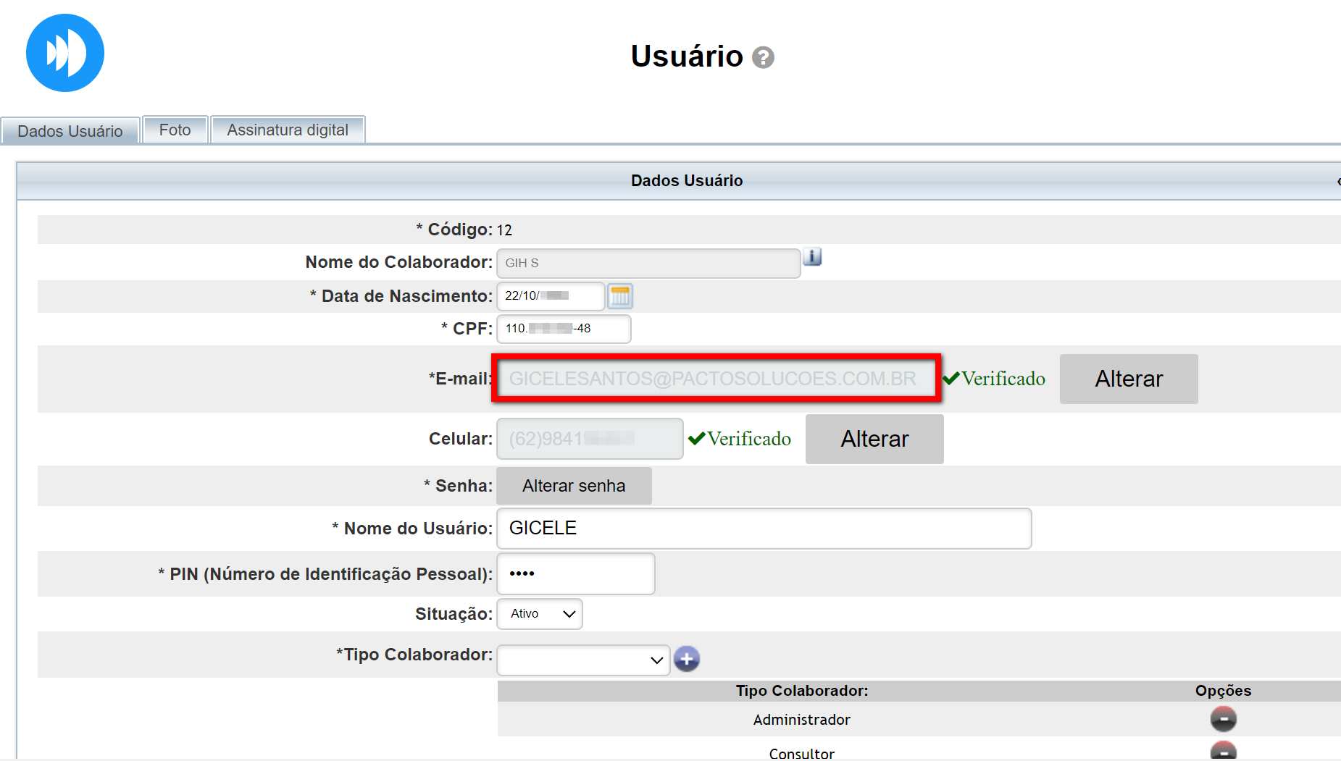Screen dimensions: 1341x761
Task: Click the blue Pacto logo icon
Action: click(65, 53)
